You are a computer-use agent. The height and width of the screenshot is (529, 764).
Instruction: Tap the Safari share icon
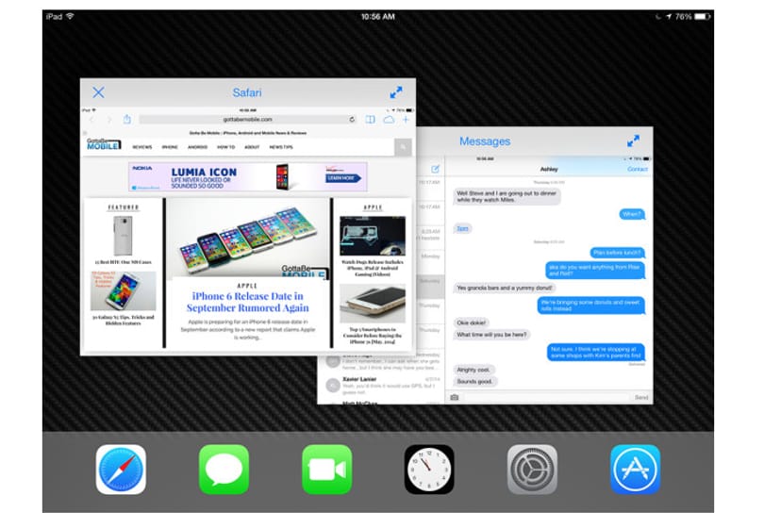127,119
